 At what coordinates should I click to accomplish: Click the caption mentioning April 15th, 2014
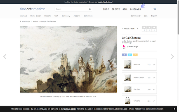tap(68, 96)
